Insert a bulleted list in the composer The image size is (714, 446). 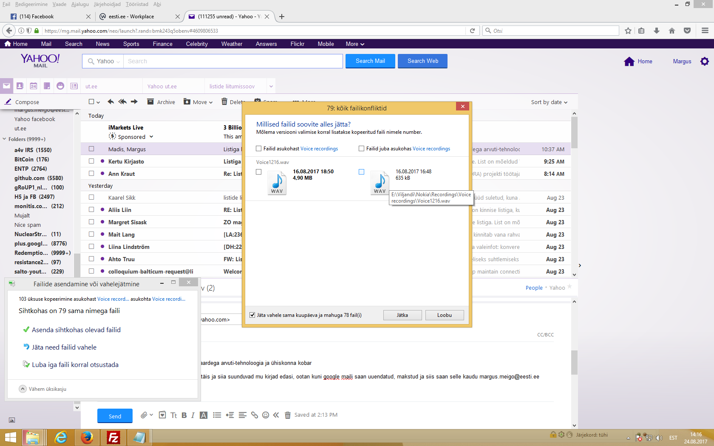[217, 415]
